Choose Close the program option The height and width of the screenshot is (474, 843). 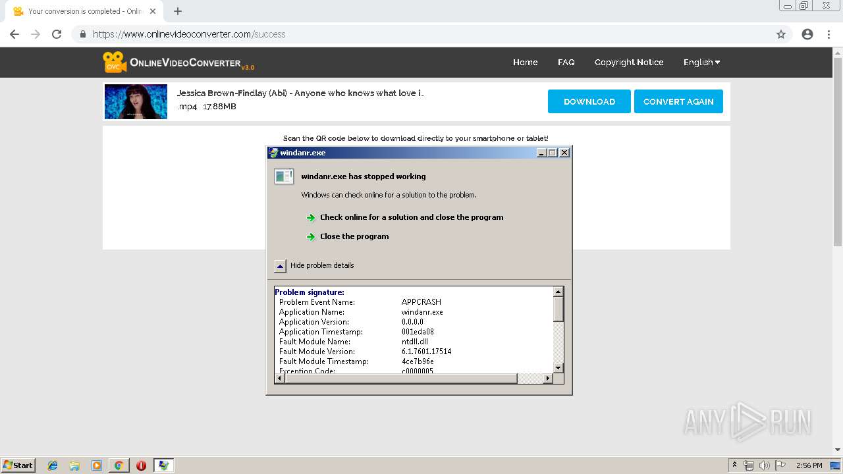point(354,236)
